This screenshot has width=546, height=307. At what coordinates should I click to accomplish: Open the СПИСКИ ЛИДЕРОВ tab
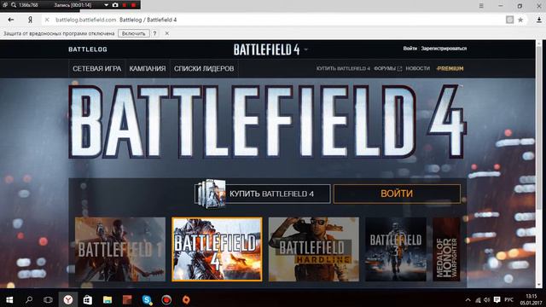pyautogui.click(x=204, y=68)
